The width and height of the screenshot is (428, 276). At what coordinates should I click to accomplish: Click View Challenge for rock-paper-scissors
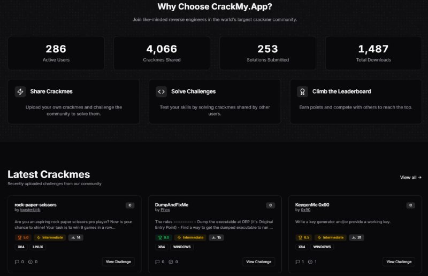(x=118, y=262)
